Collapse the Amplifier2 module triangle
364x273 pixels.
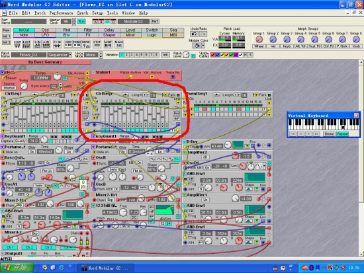point(185,153)
